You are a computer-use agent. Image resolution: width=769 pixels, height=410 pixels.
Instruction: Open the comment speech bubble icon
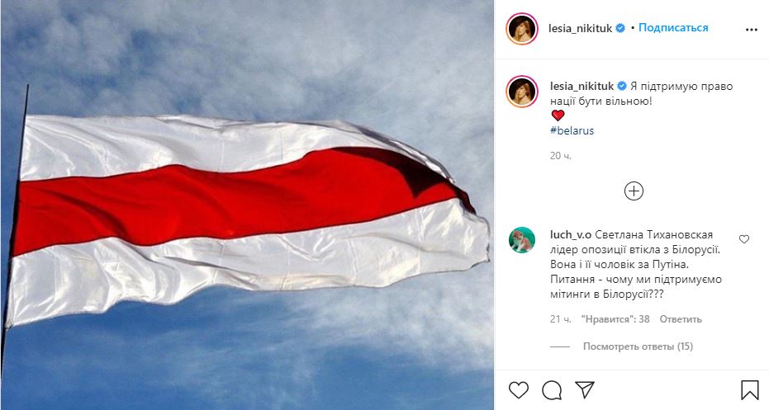click(552, 390)
